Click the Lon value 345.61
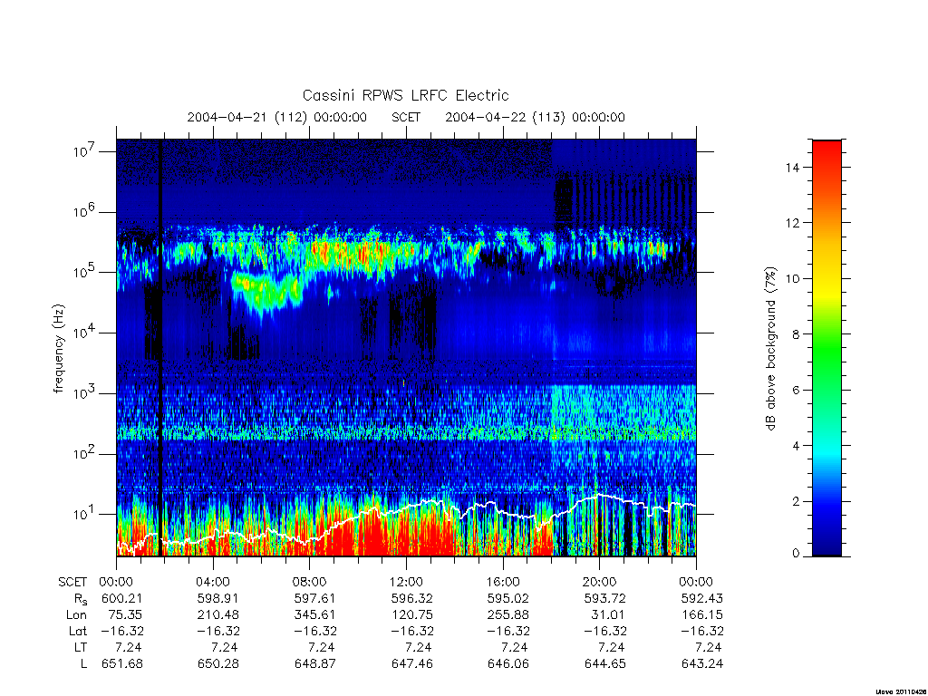This screenshot has height=696, width=928. click(314, 615)
